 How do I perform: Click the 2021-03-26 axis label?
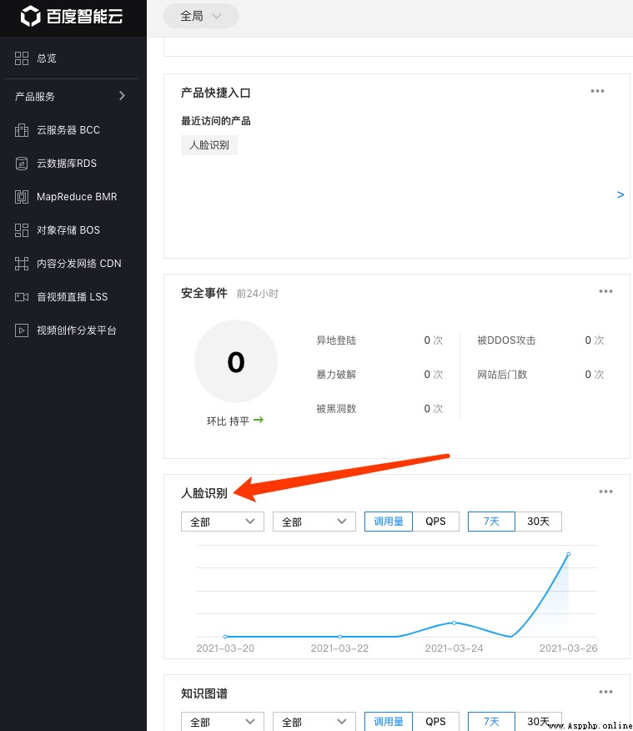[x=568, y=648]
